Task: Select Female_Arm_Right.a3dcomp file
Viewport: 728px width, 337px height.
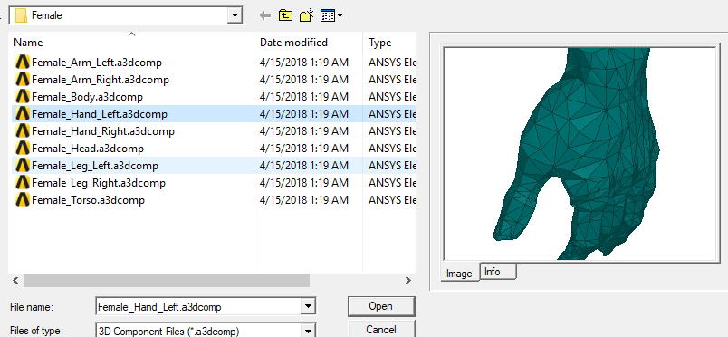Action: click(x=101, y=80)
